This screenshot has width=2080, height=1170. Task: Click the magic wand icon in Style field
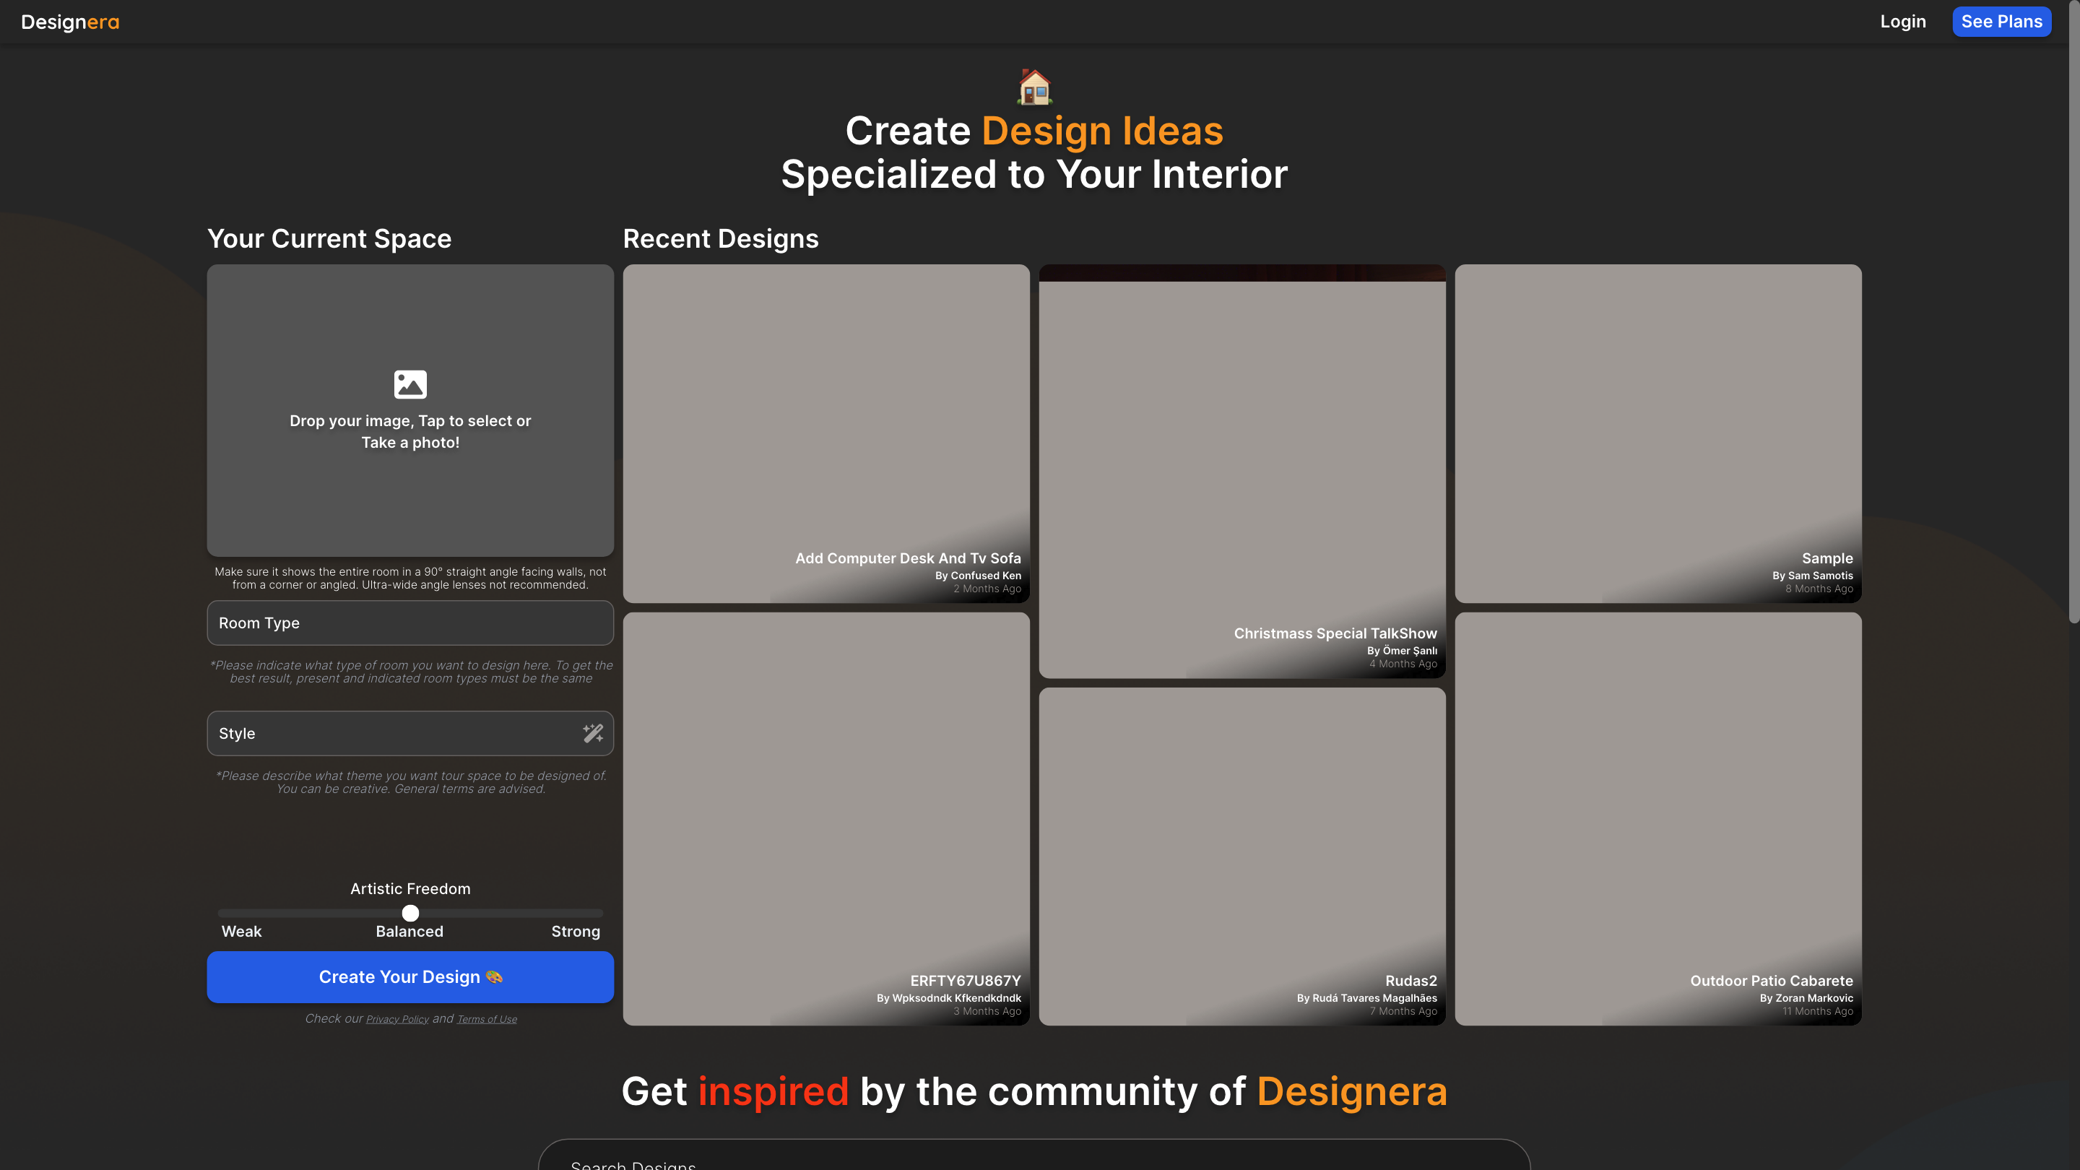[x=594, y=733]
